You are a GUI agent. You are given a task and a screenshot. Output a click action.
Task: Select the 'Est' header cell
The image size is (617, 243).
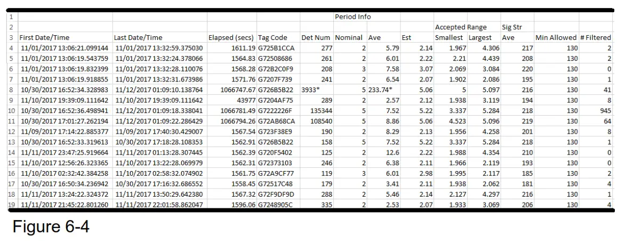[x=417, y=37]
